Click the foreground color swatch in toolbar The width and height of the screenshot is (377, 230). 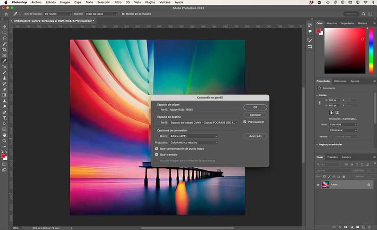click(x=3, y=156)
